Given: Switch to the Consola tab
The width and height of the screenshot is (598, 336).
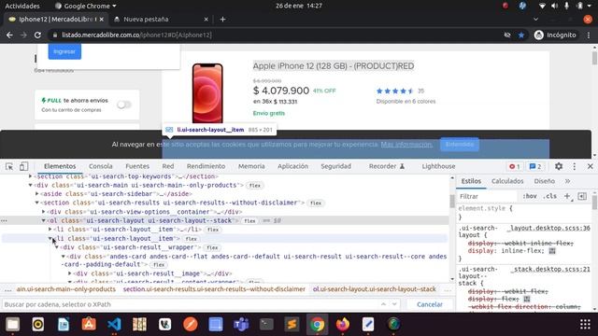Looking at the screenshot, I should click(x=101, y=166).
